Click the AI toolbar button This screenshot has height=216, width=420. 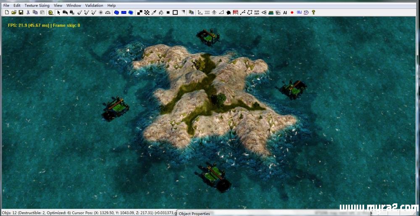pyautogui.click(x=285, y=13)
